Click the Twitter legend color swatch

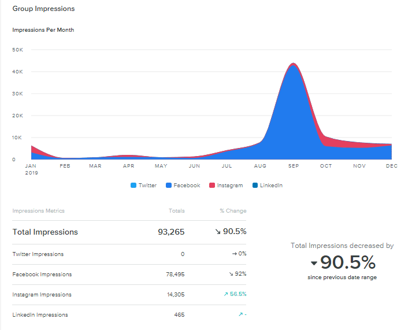tap(133, 186)
